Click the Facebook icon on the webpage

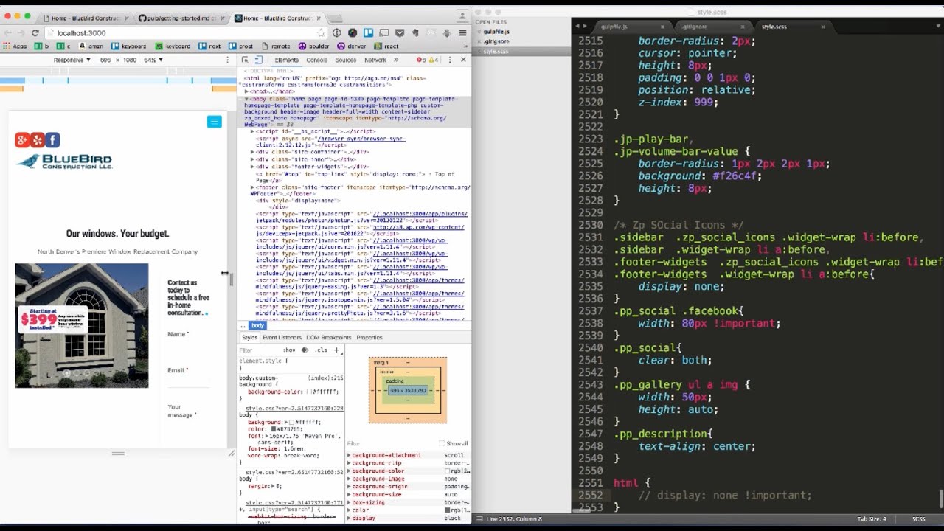click(x=53, y=140)
